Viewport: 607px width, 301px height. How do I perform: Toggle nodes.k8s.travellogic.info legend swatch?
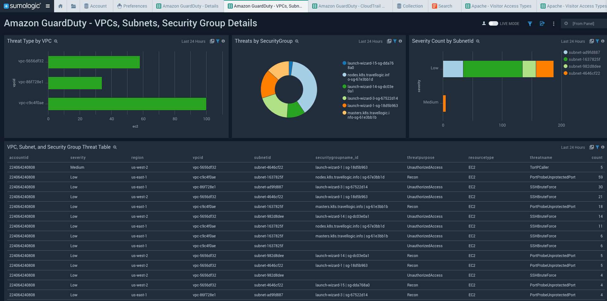click(x=344, y=75)
